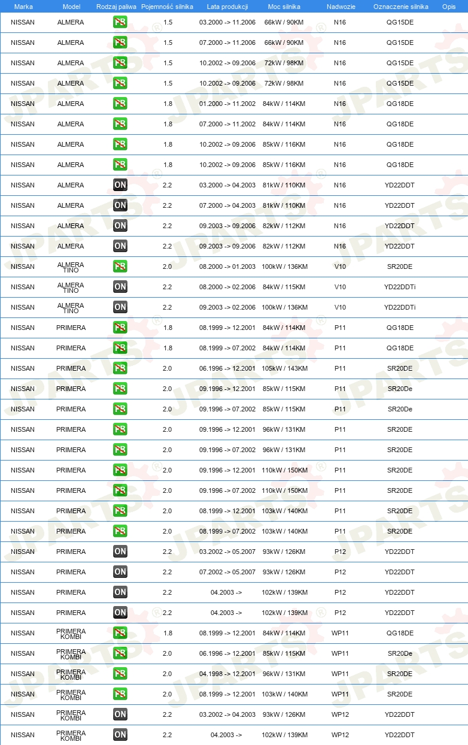Screen dimensions: 468x745
Task: Select the date cell 07.2000 -> 11.2002
Action: 227,124
